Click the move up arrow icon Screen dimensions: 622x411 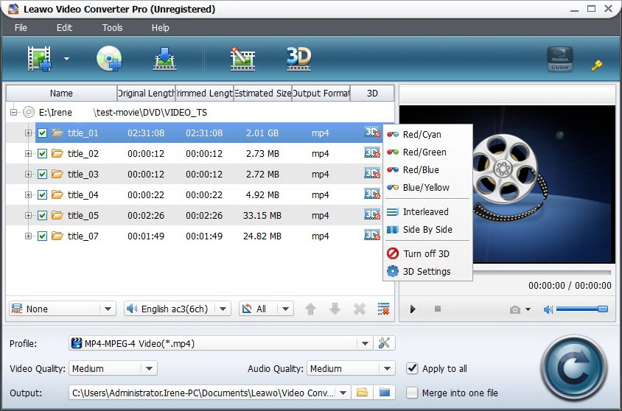310,309
